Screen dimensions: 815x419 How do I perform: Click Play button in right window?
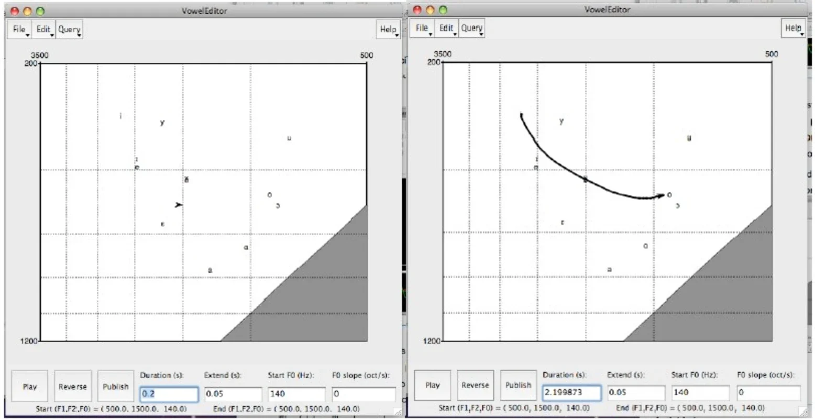pyautogui.click(x=433, y=385)
